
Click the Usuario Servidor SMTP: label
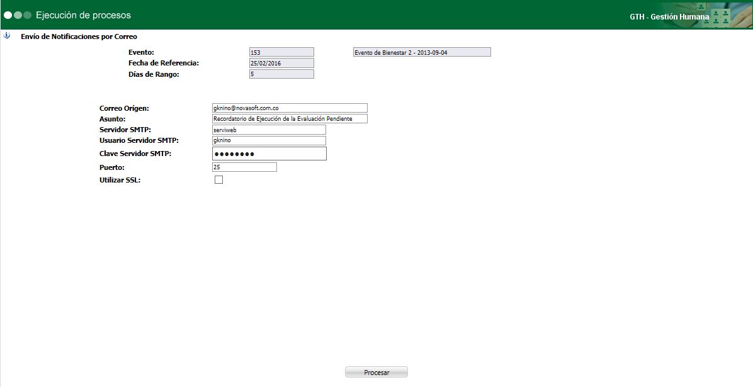coord(139,140)
